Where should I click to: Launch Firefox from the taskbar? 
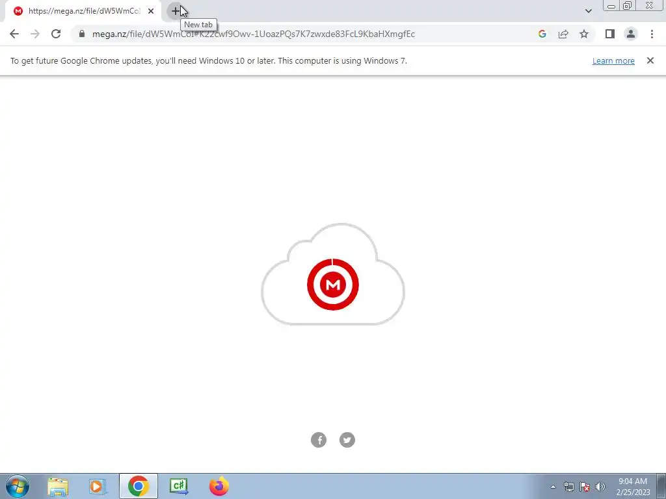pyautogui.click(x=219, y=486)
